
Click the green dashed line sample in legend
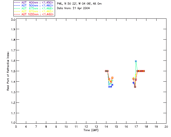17,8
